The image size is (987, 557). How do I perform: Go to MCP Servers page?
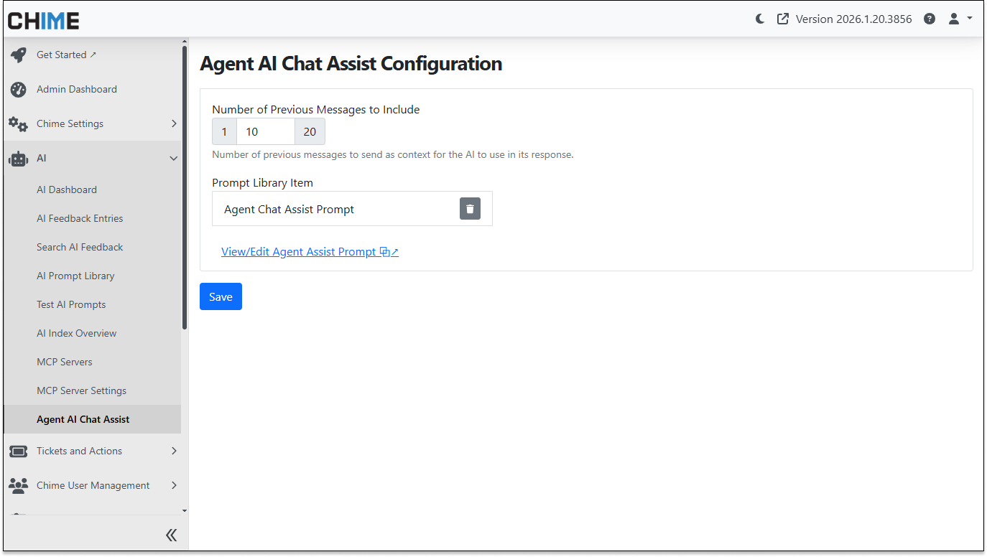(x=65, y=362)
